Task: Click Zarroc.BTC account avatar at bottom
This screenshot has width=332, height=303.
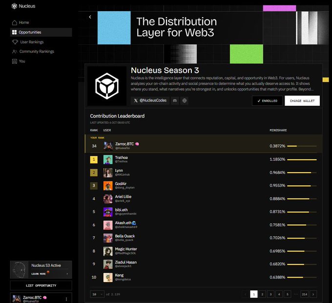Action: pyautogui.click(x=17, y=299)
